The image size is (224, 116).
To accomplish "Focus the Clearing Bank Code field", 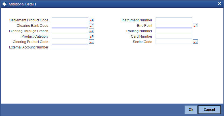I will (70, 25).
